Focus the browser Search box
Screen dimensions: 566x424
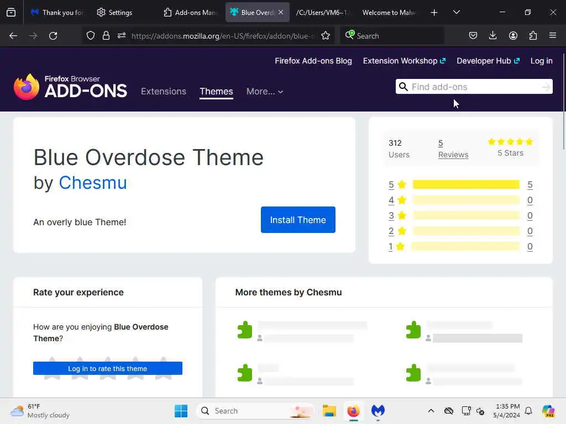[392, 36]
